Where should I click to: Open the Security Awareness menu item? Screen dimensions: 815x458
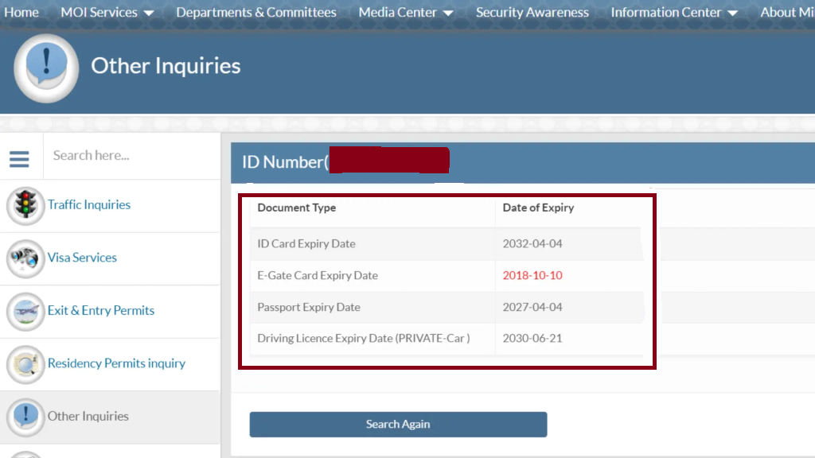click(x=532, y=12)
